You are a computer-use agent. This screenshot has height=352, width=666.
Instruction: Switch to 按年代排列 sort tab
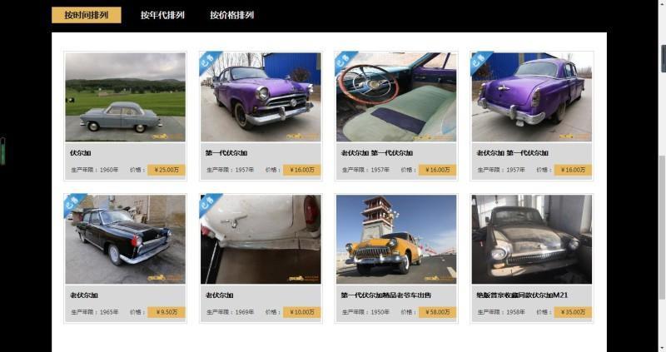(x=162, y=15)
